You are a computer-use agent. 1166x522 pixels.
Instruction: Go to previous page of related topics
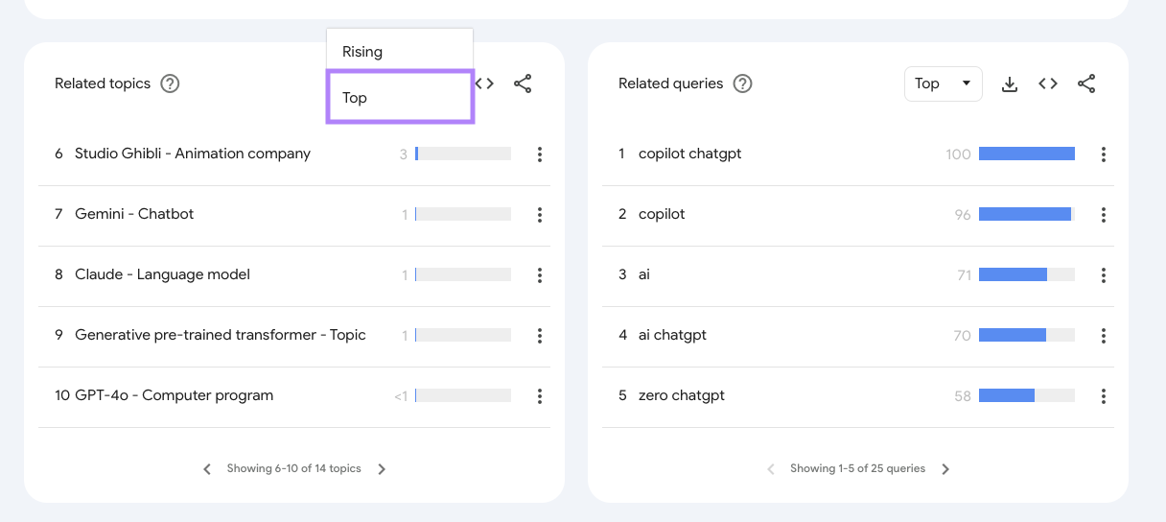click(207, 469)
